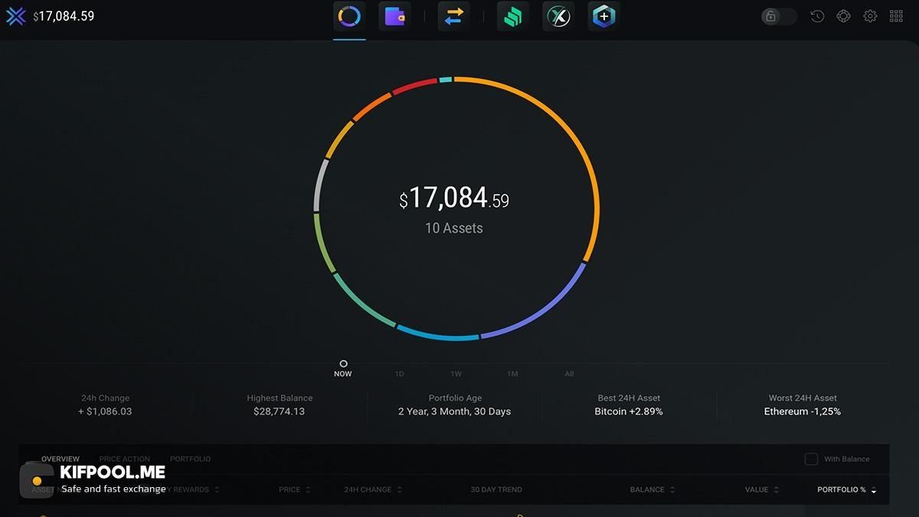This screenshot has height=517, width=919.
Task: Open wallet settings with gear icon
Action: tap(869, 15)
